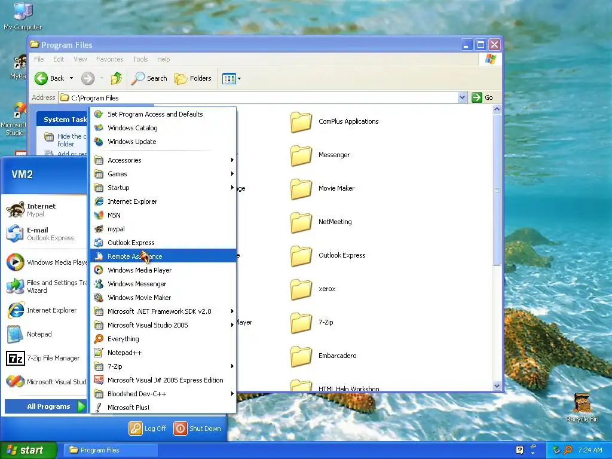Open 7-Zip File Manager from Start menu
This screenshot has height=459, width=612.
click(45, 358)
